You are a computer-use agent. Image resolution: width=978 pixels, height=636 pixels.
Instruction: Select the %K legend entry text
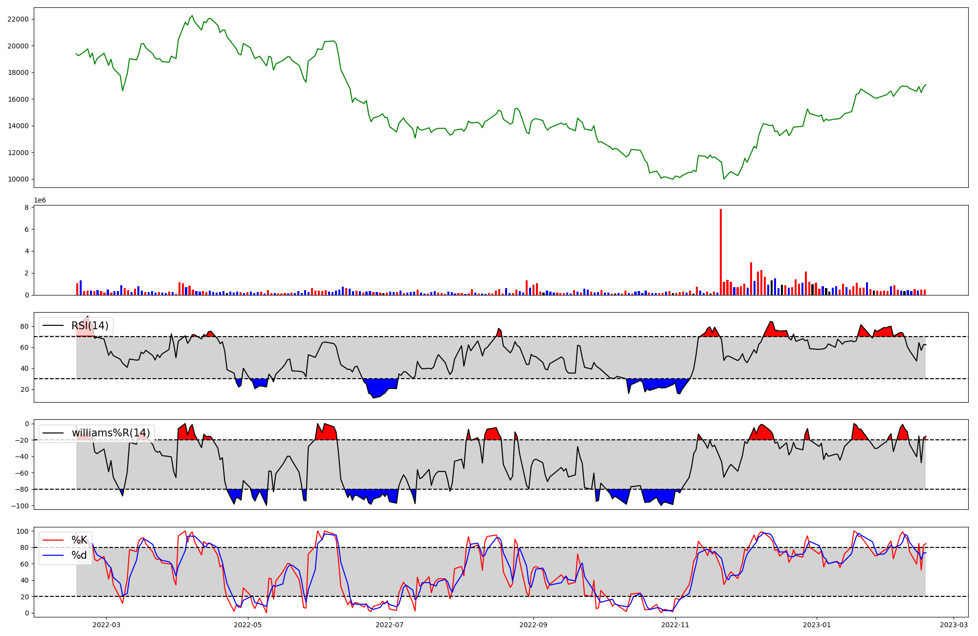tap(79, 540)
